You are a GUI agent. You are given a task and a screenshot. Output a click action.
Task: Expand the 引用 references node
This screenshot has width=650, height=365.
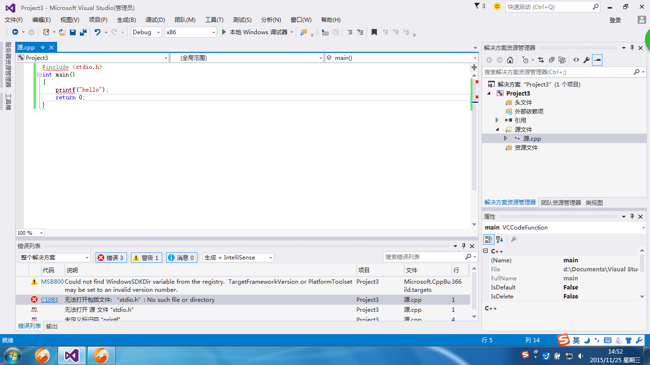(497, 120)
